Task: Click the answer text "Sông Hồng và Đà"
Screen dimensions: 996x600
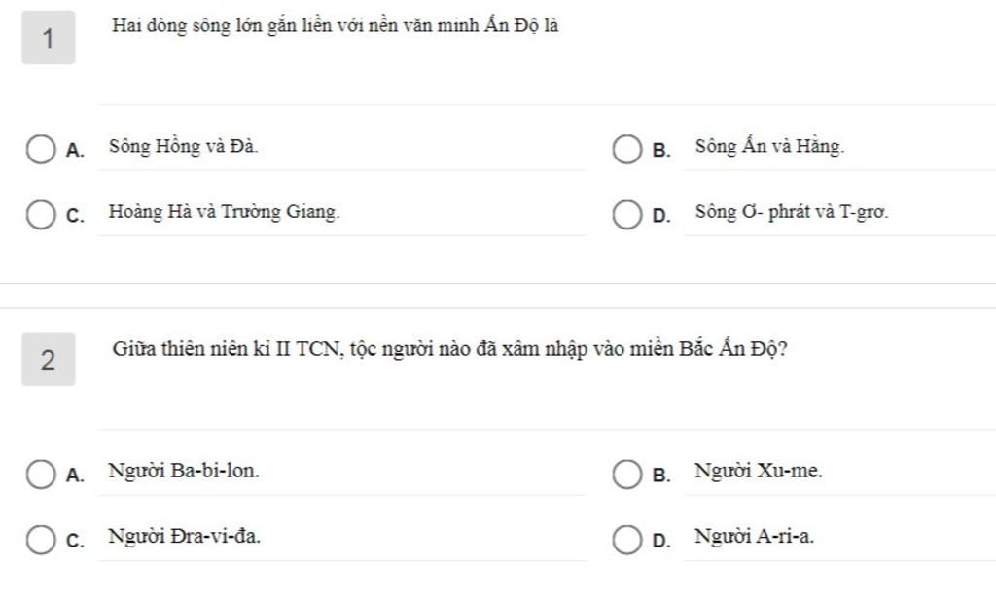Action: coord(183,147)
